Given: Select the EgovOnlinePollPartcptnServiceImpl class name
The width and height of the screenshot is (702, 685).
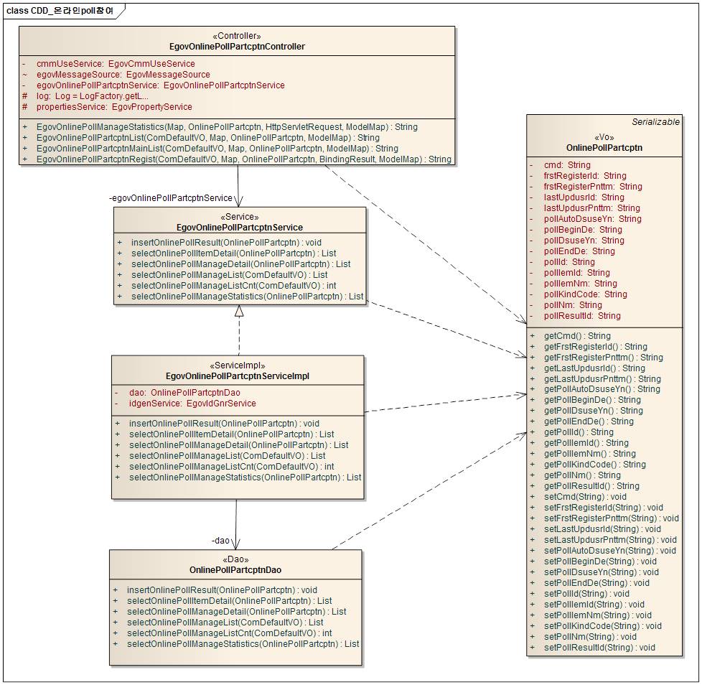Looking at the screenshot, I should pos(238,376).
